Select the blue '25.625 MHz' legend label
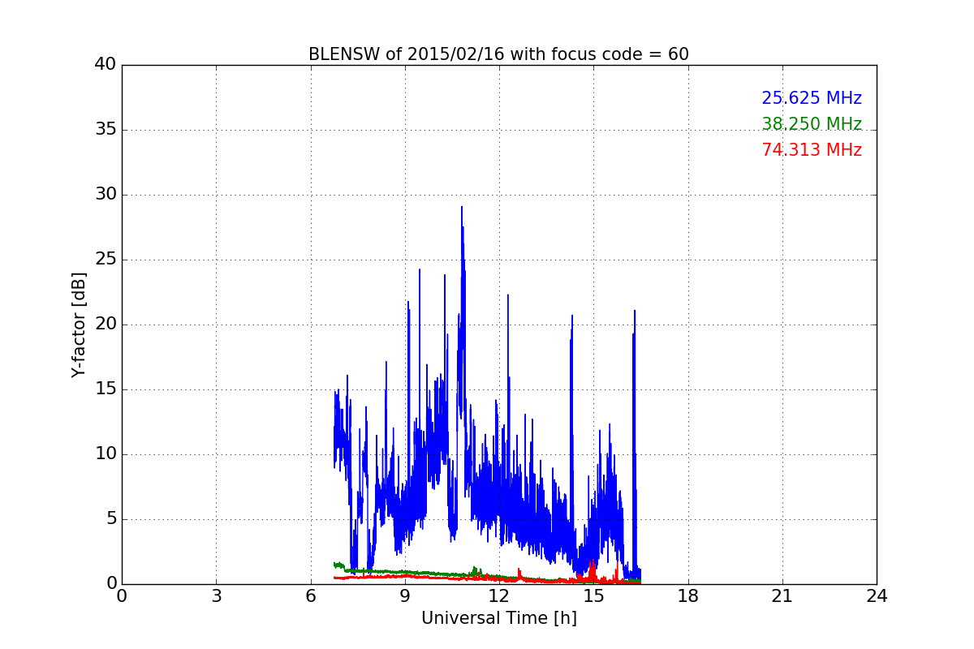 coord(812,98)
